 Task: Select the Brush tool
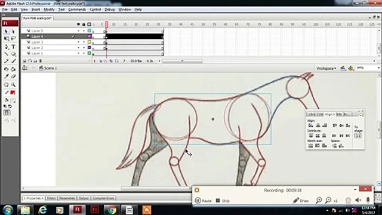click(x=13, y=61)
